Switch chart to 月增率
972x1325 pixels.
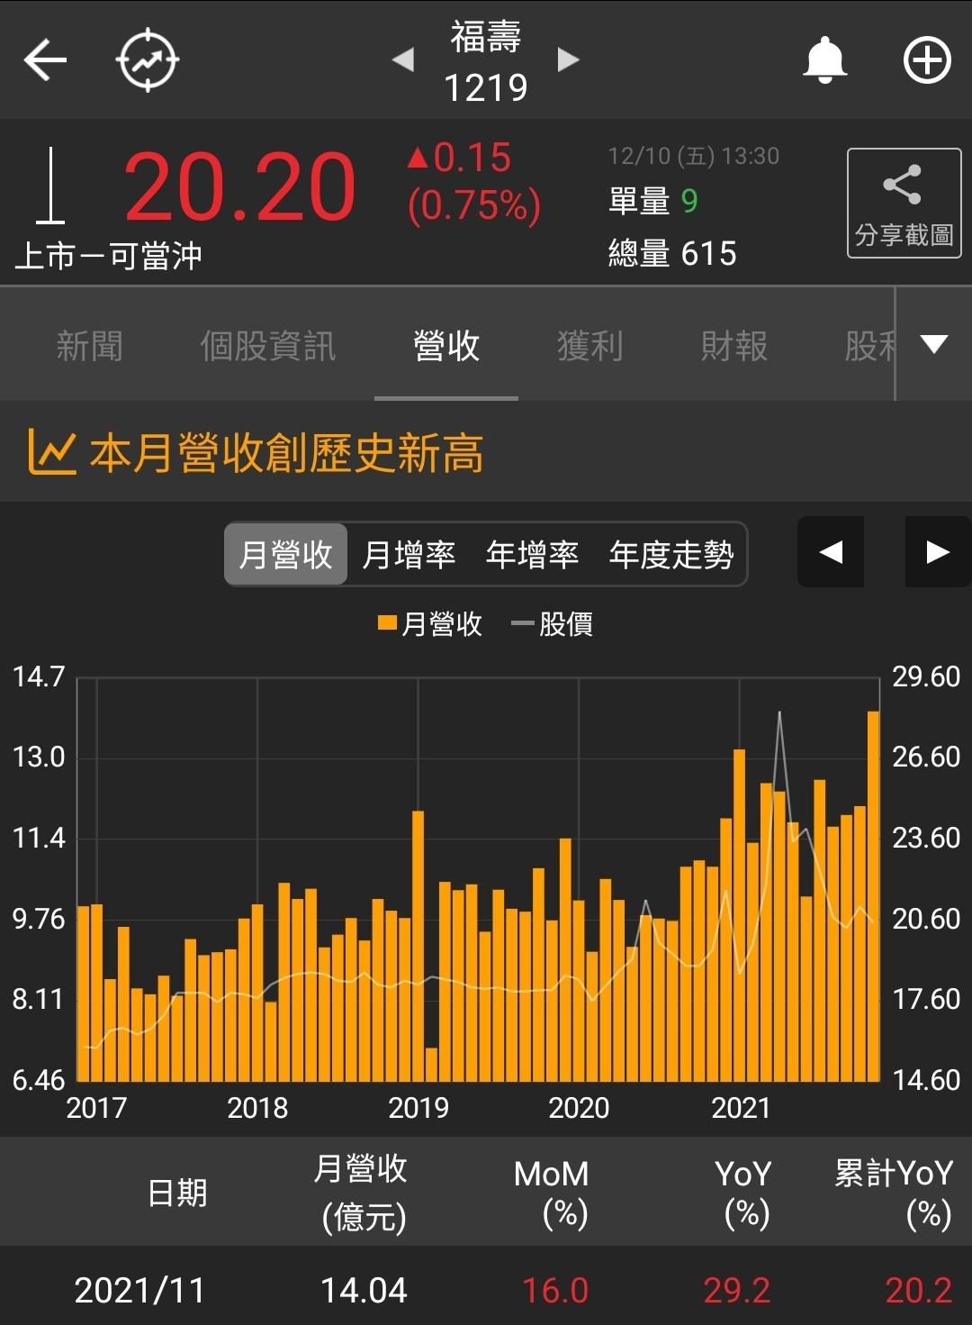click(x=409, y=554)
